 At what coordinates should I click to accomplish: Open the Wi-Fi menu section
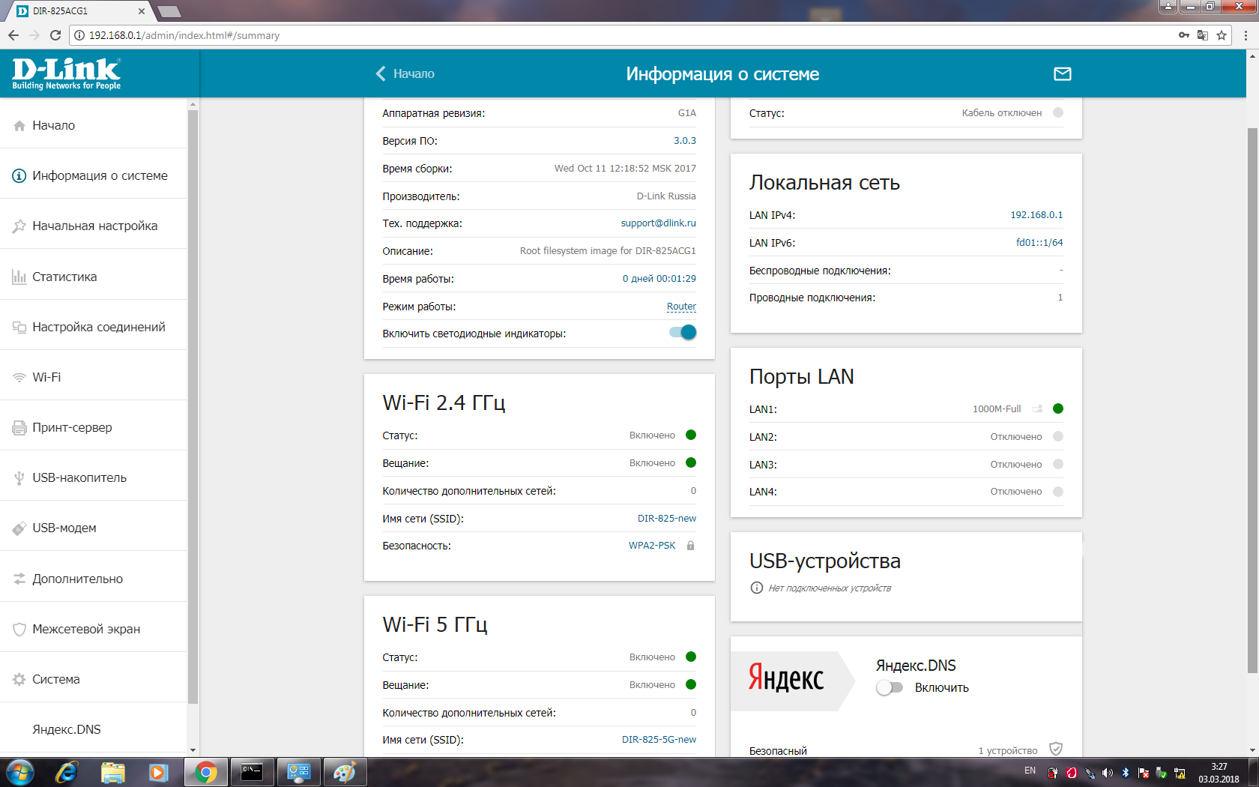pos(46,377)
